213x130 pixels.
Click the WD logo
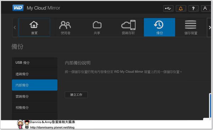18,8
